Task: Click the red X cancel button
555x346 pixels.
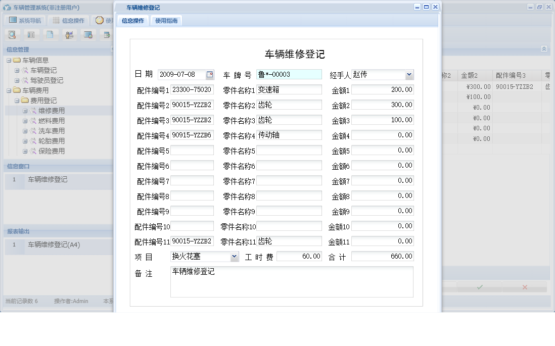Action: (524, 287)
